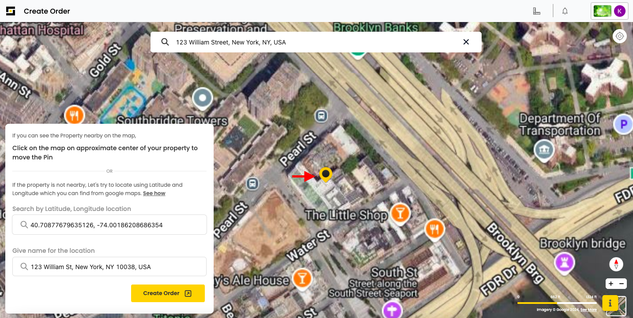Click the magnifier icon in the address search bar
Image resolution: width=633 pixels, height=318 pixels.
coord(165,42)
